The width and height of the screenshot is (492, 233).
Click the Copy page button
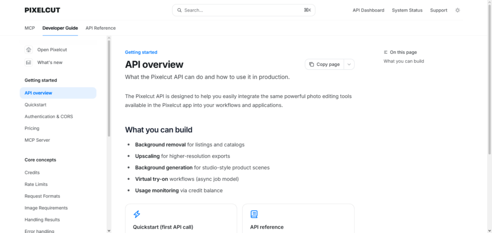coord(324,64)
